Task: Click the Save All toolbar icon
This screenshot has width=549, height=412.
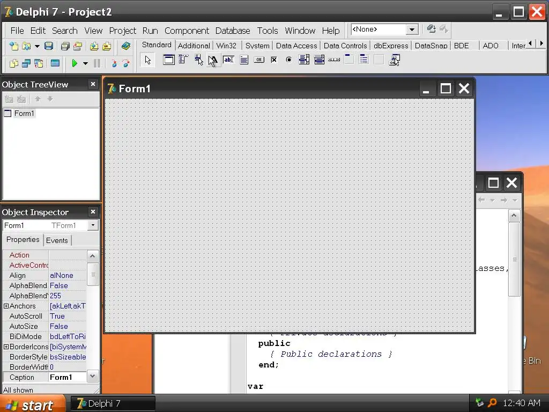Action: [65, 46]
